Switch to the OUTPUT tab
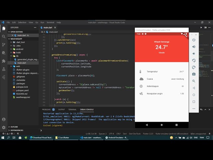The image size is (213, 160). pos(61,110)
